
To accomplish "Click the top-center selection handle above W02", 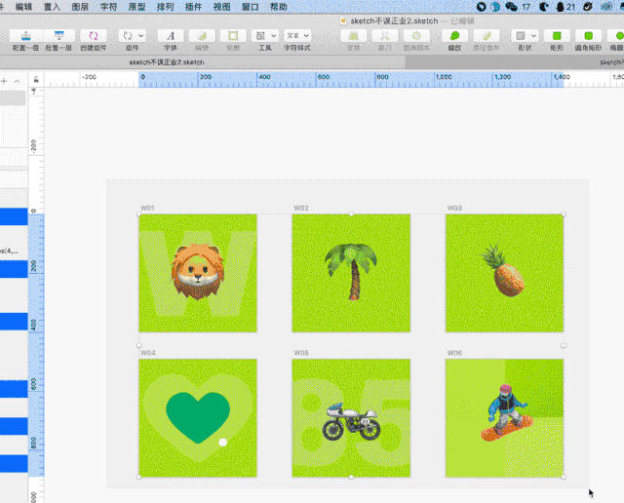I will click(351, 214).
